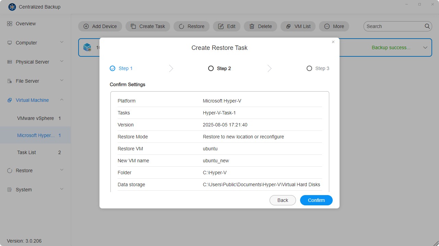The height and width of the screenshot is (246, 439).
Task: Focus the Search input field
Action: pos(394,26)
